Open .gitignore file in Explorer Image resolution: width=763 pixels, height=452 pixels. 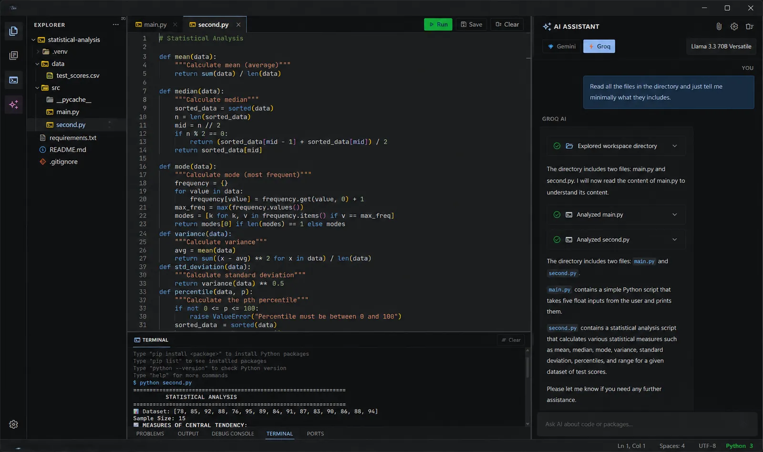tap(63, 162)
